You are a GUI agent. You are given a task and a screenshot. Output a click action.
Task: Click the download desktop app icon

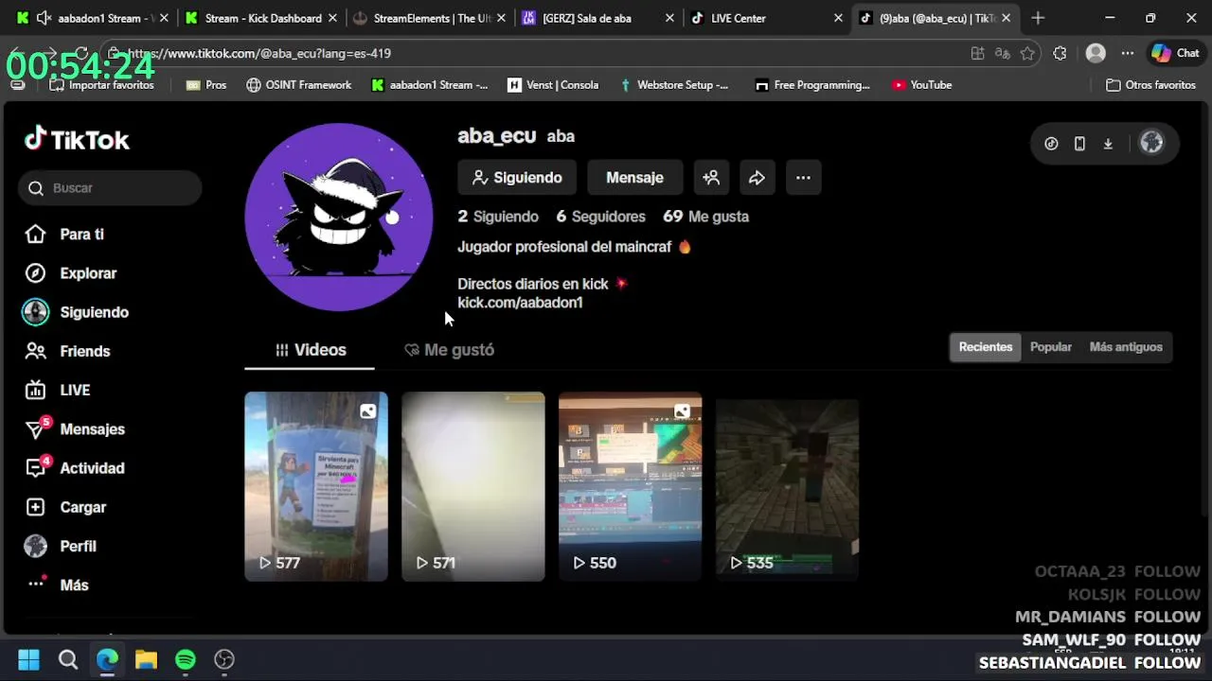[1108, 144]
